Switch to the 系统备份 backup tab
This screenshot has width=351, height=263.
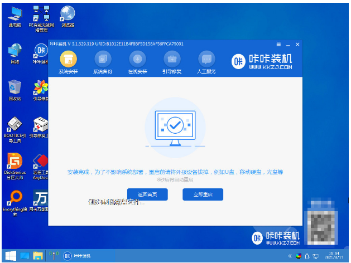(103, 62)
